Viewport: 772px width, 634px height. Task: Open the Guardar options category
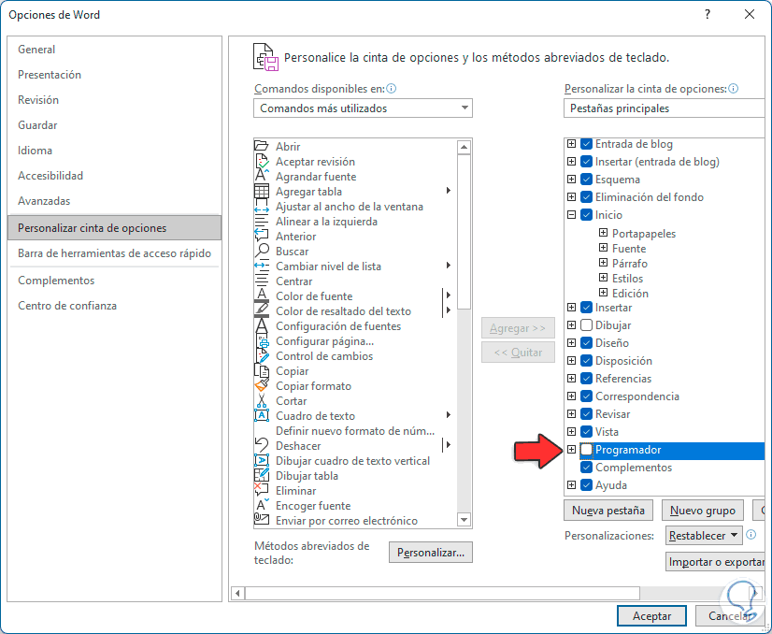pyautogui.click(x=115, y=125)
